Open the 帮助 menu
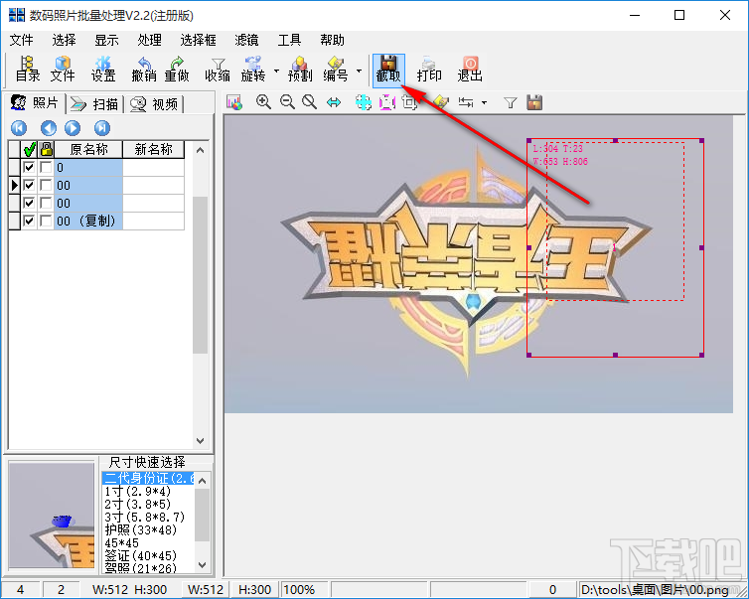Viewport: 749px width, 599px height. (333, 40)
